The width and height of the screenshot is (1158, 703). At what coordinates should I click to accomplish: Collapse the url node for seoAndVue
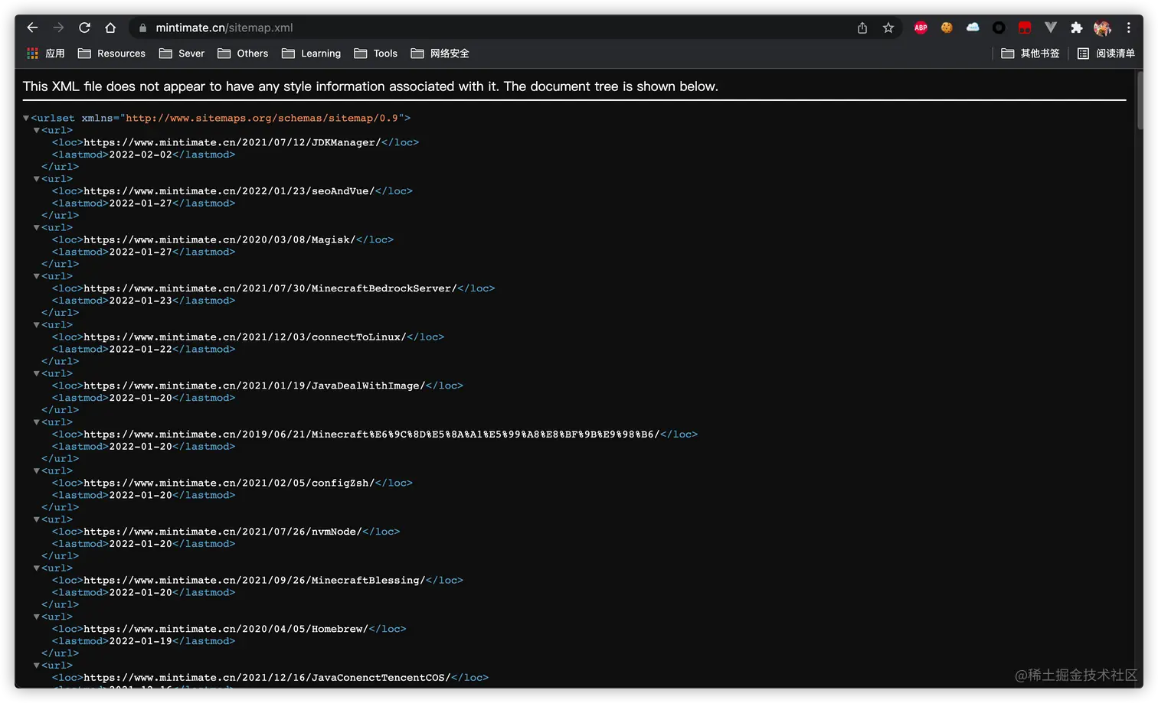point(37,179)
